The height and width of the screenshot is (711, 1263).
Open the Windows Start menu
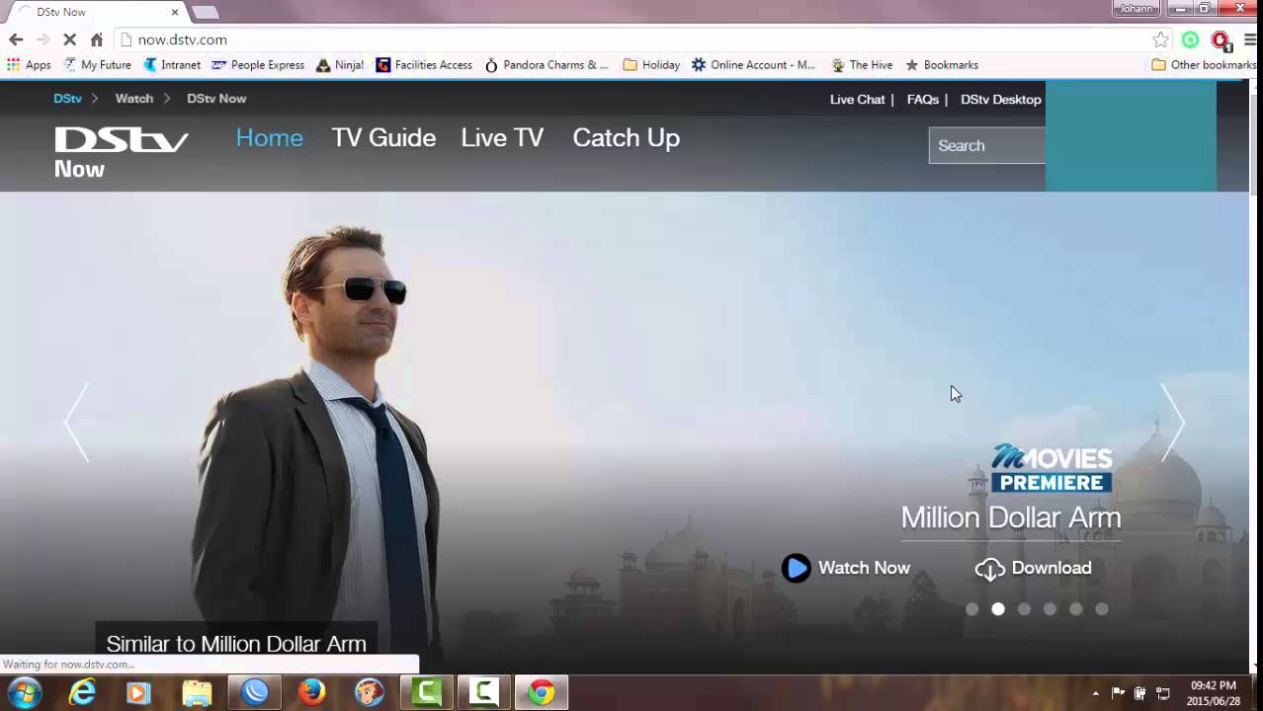coord(25,692)
